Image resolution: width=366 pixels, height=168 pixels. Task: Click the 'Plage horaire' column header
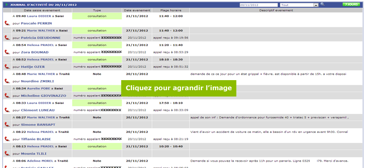coord(171,10)
